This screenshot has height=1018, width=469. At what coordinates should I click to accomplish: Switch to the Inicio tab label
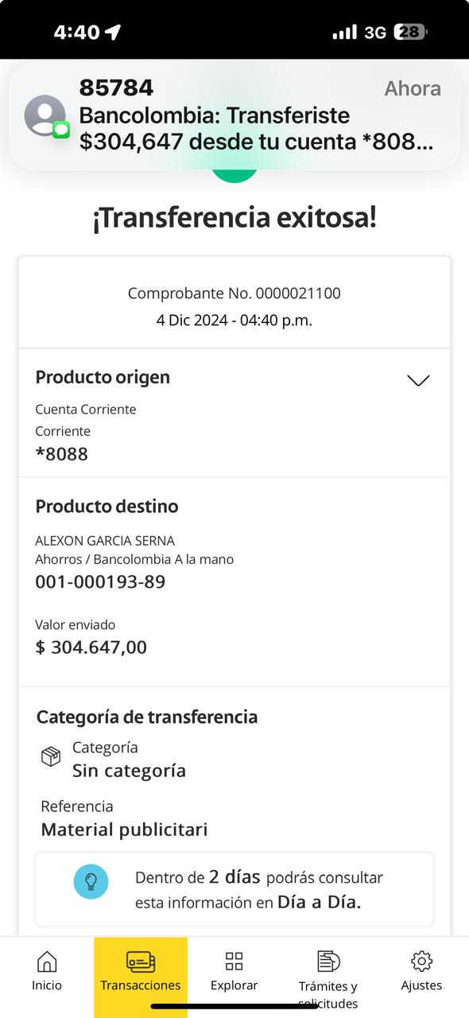[x=47, y=985]
